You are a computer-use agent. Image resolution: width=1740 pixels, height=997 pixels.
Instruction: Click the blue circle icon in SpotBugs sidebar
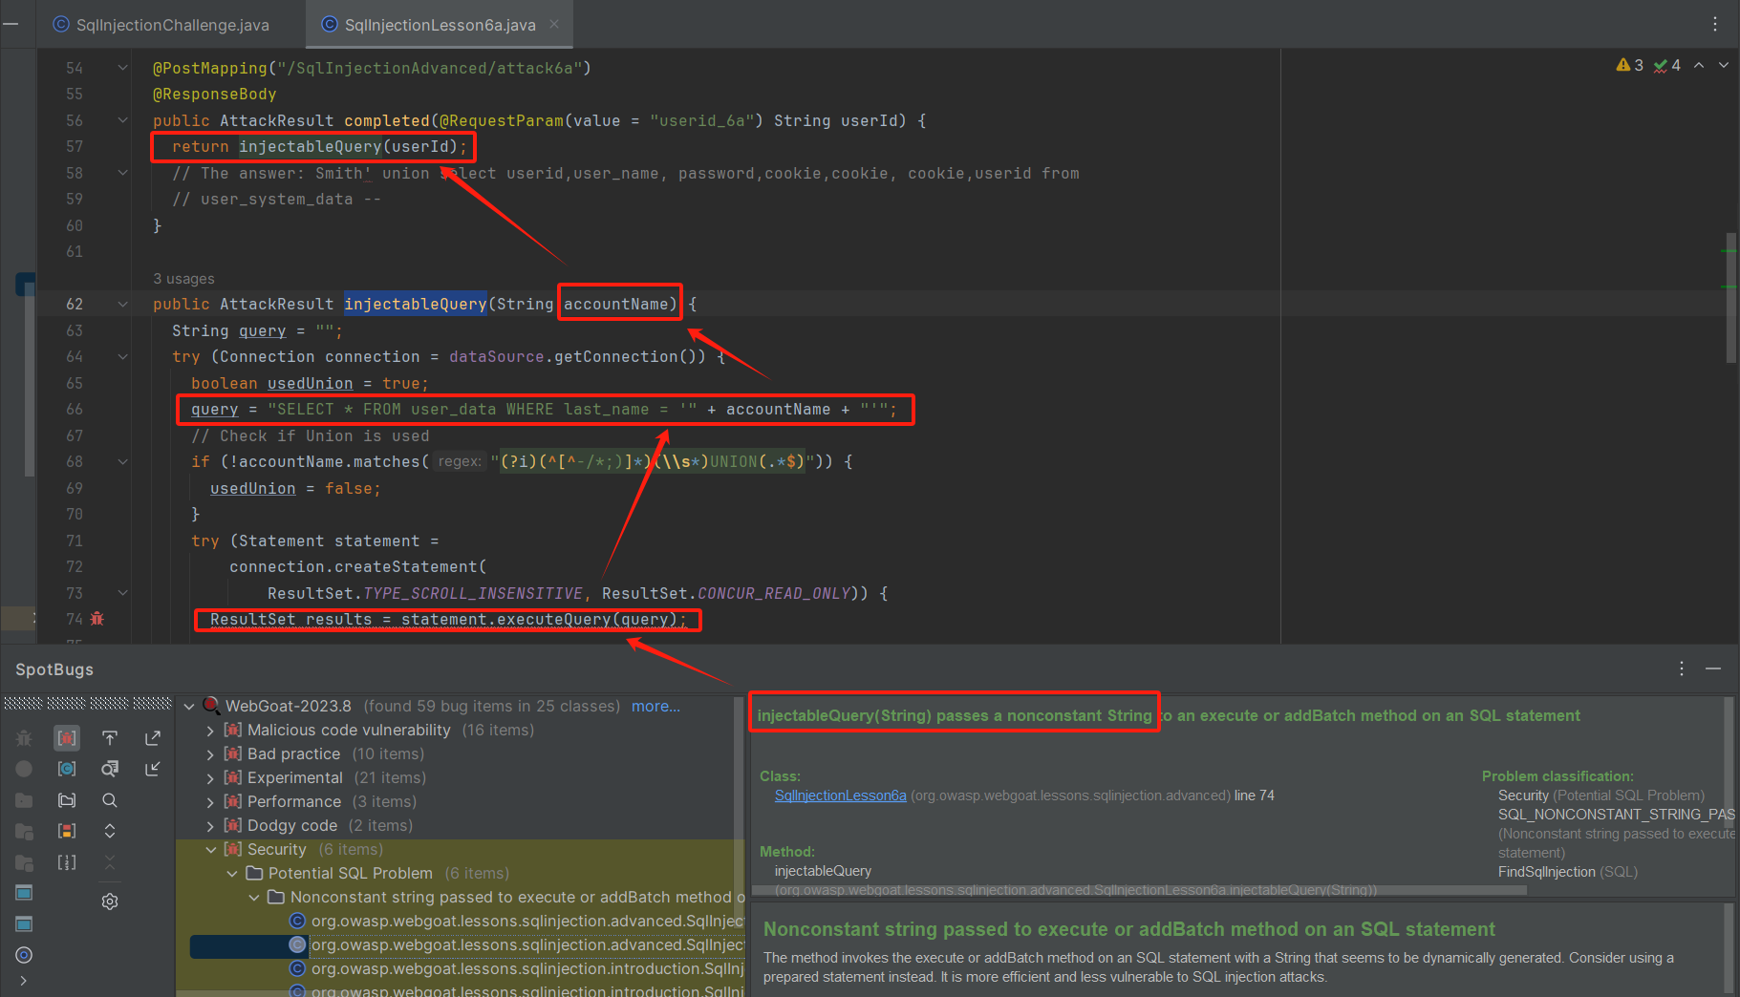25,955
